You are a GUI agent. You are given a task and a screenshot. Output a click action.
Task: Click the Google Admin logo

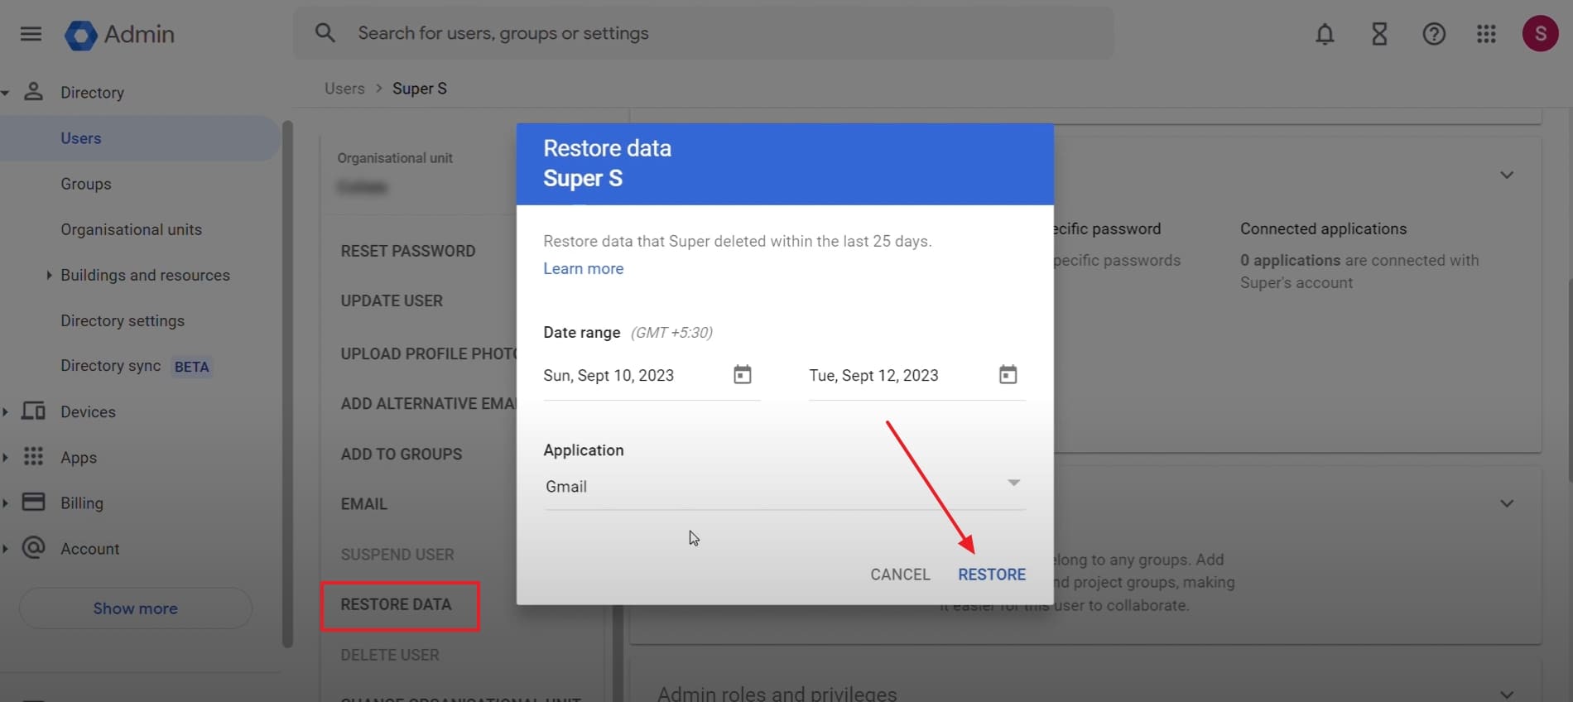[x=81, y=35]
